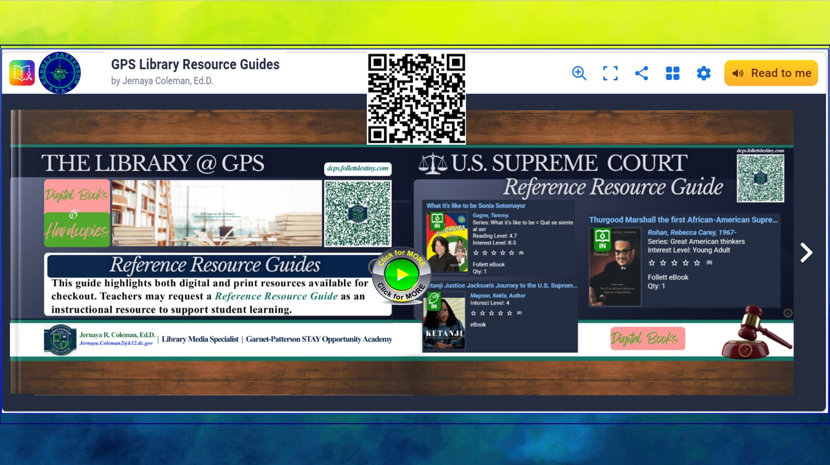The height and width of the screenshot is (465, 830).
Task: Go to next page with right chevron
Action: point(806,253)
